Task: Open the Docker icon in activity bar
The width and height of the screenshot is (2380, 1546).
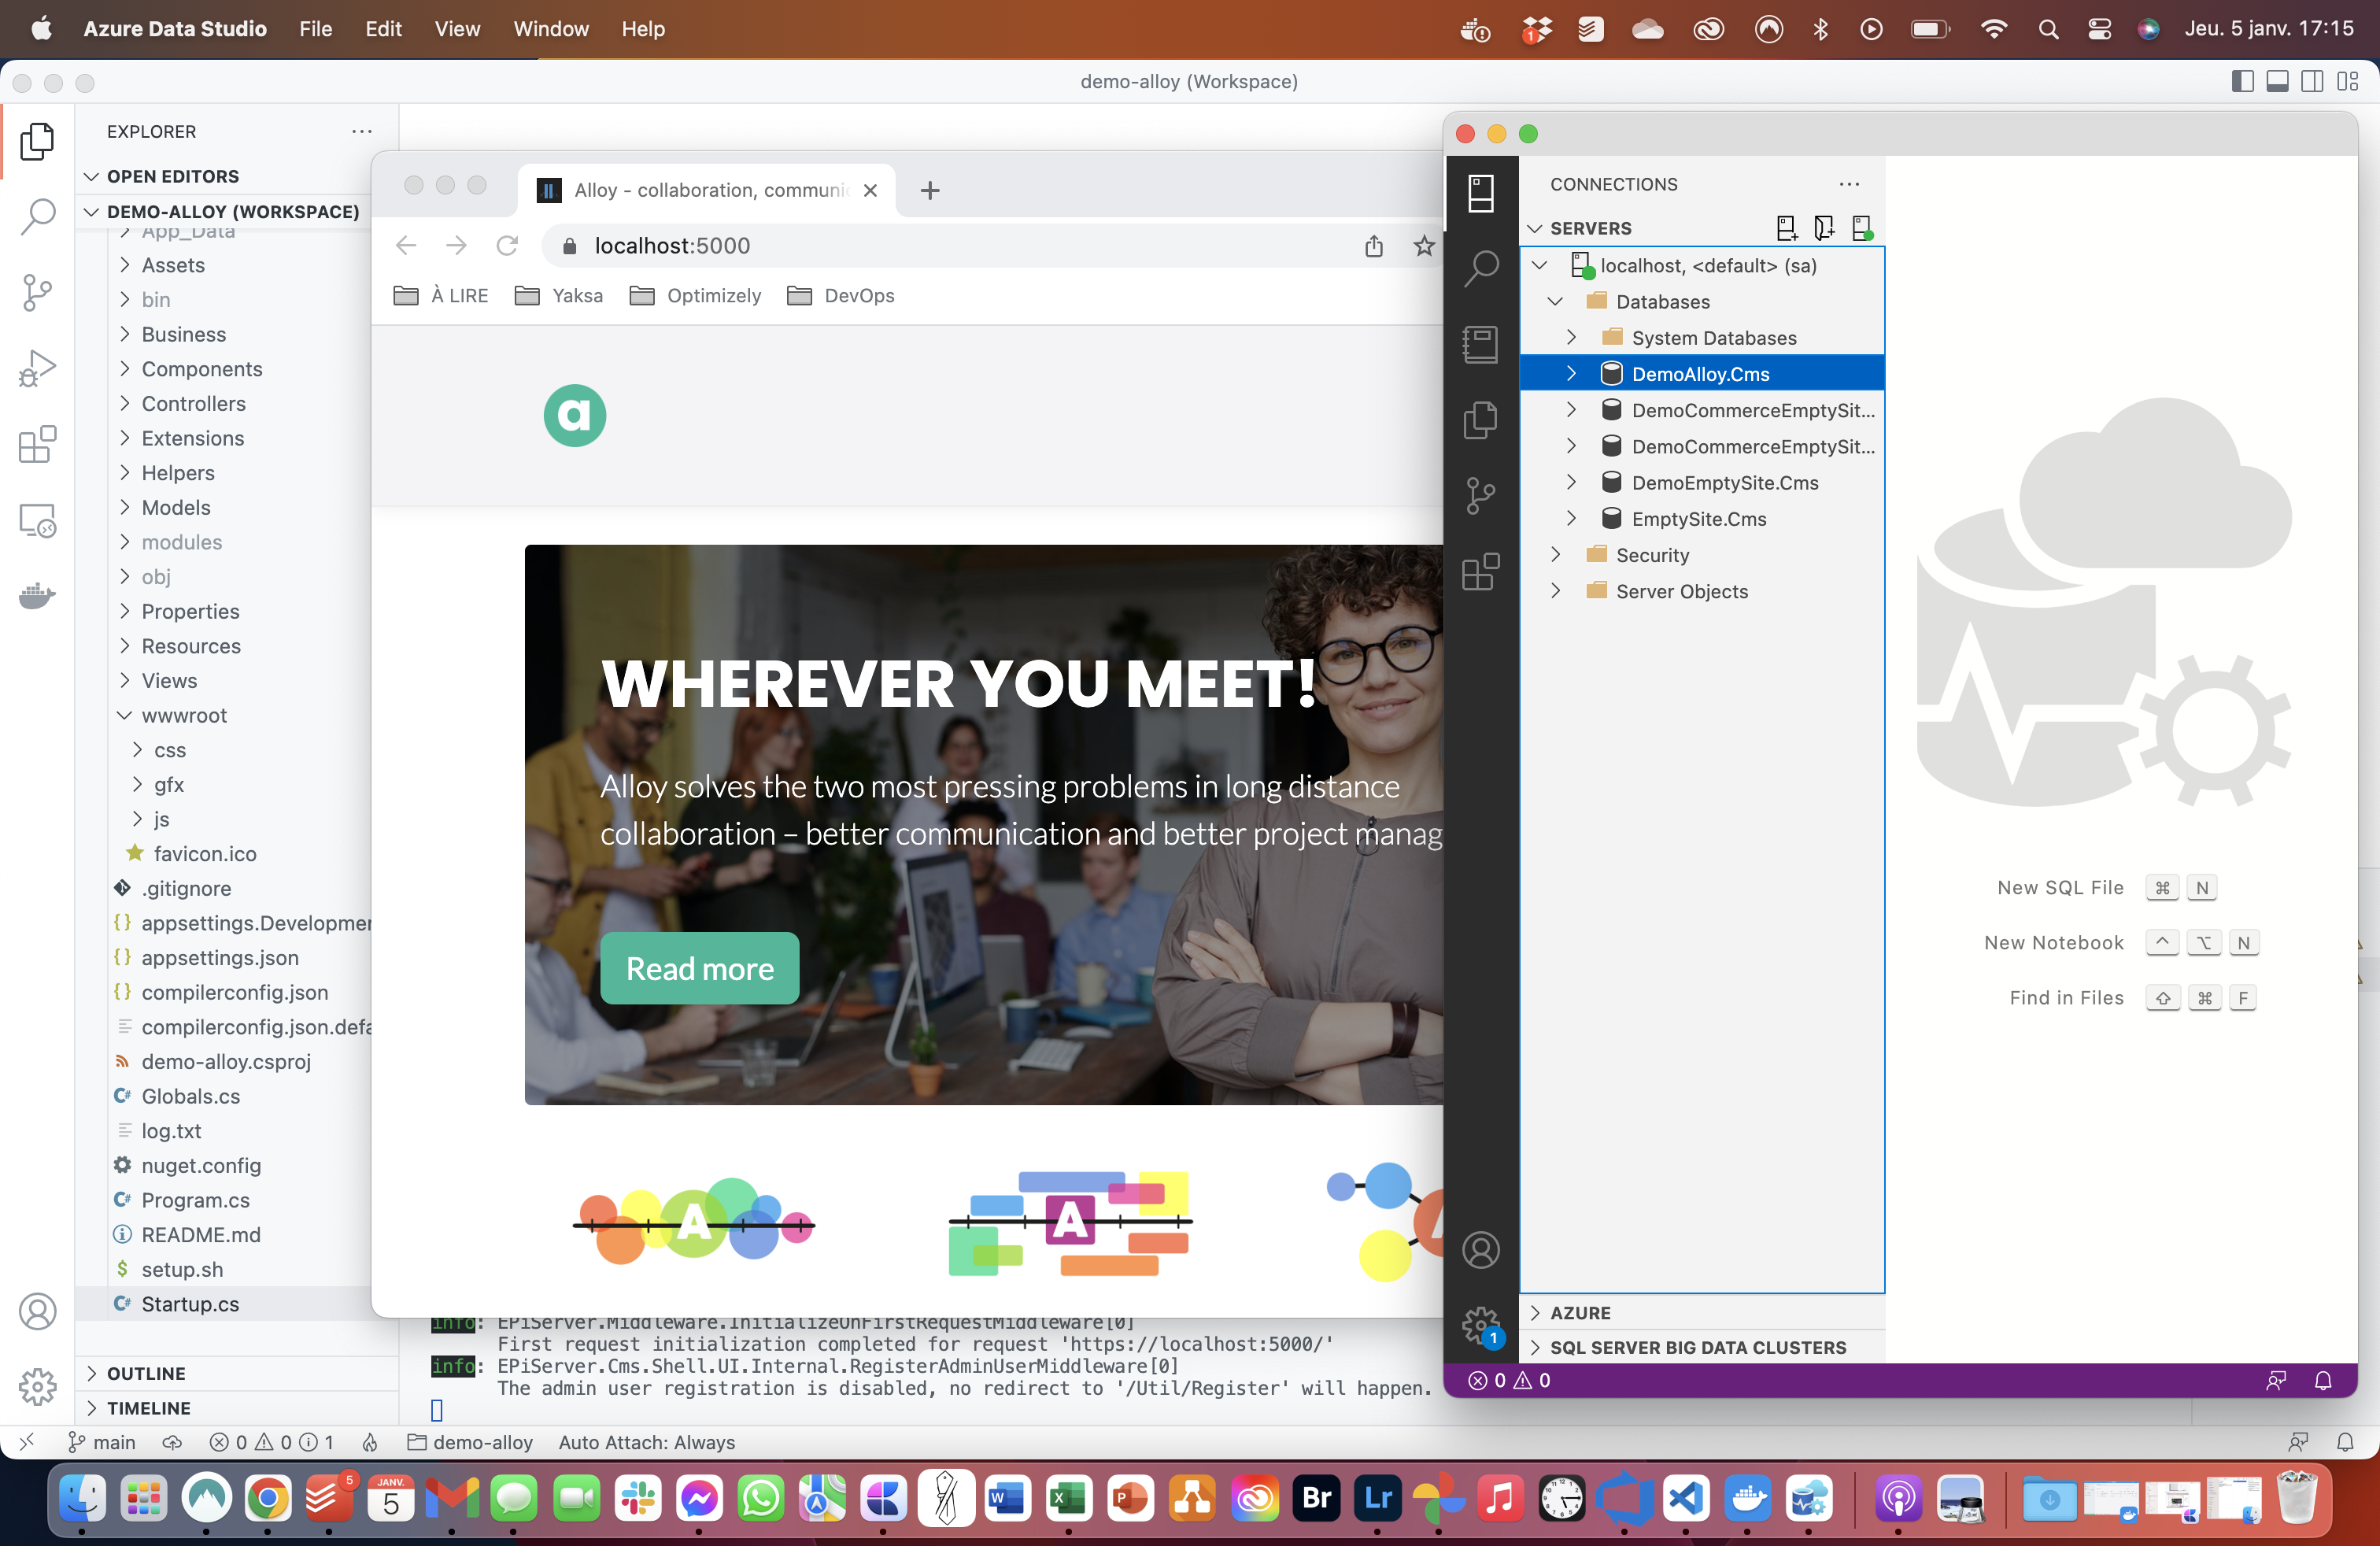Action: point(37,596)
